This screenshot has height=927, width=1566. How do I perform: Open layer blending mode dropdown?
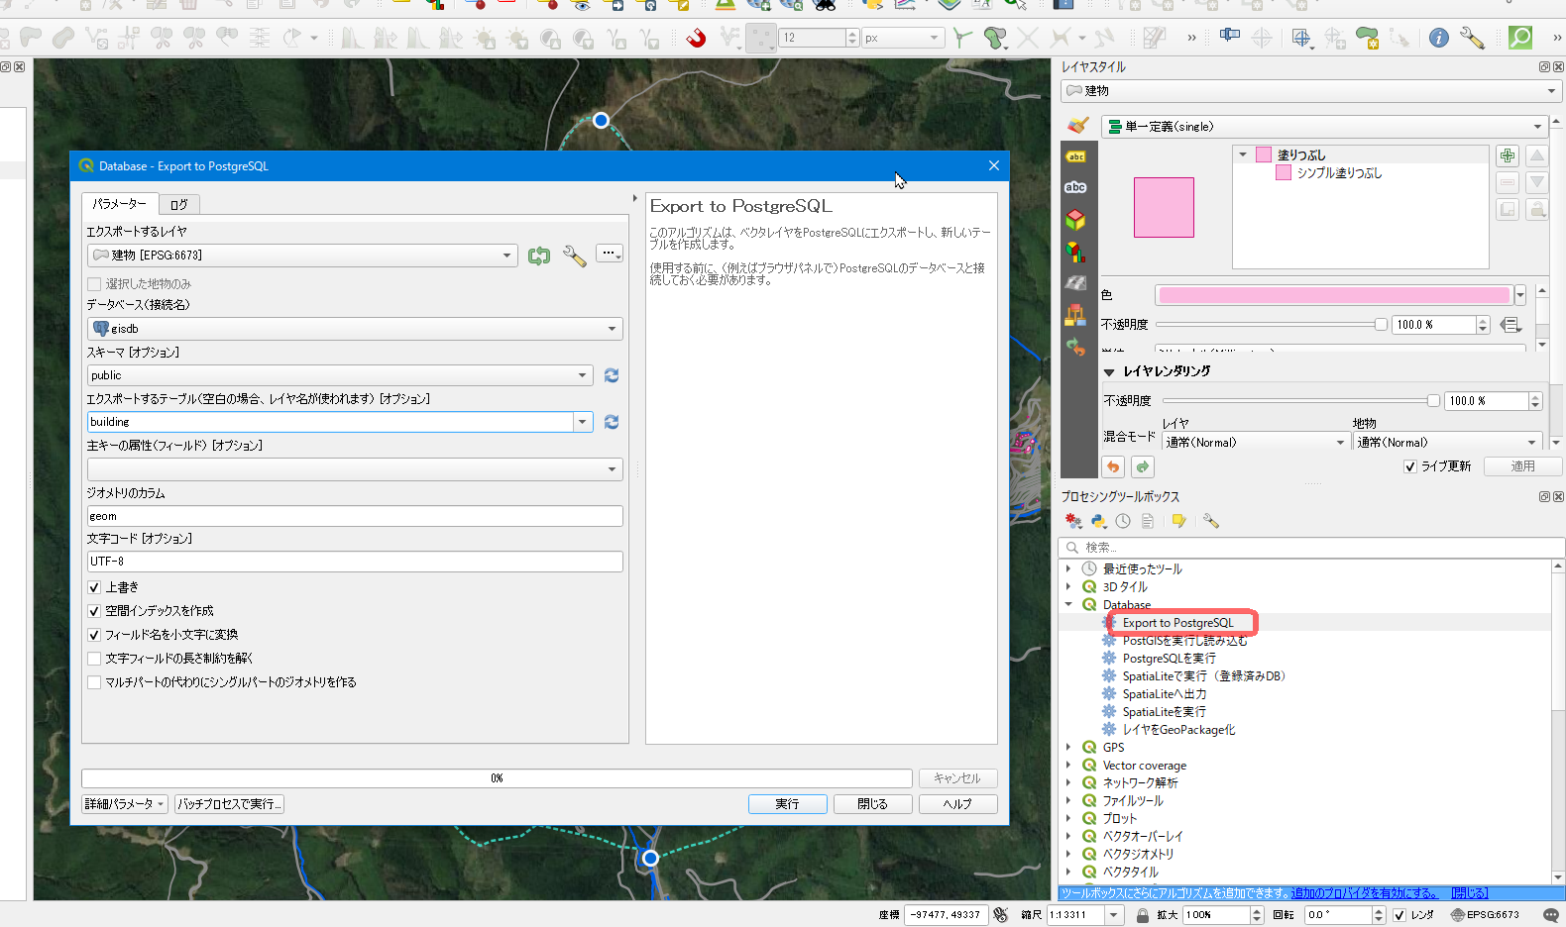(1256, 443)
